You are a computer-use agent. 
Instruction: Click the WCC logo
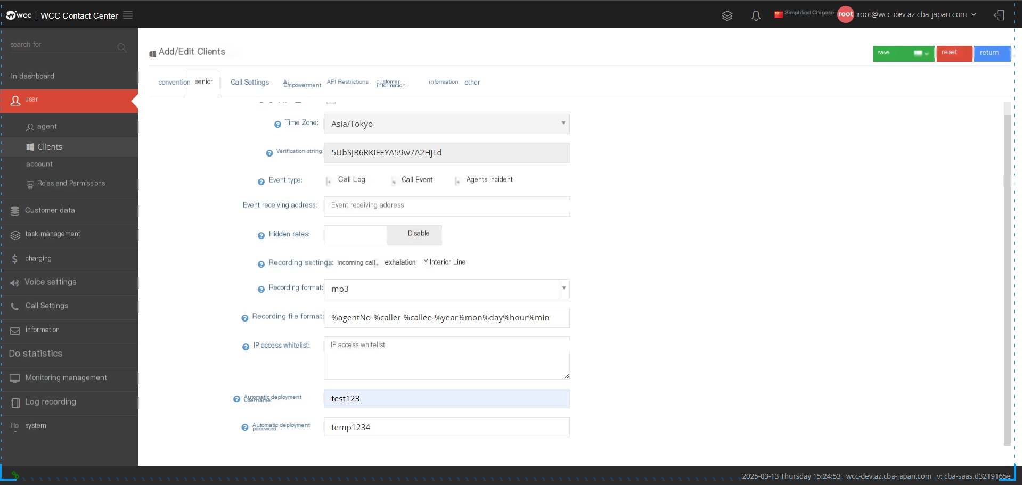click(19, 15)
